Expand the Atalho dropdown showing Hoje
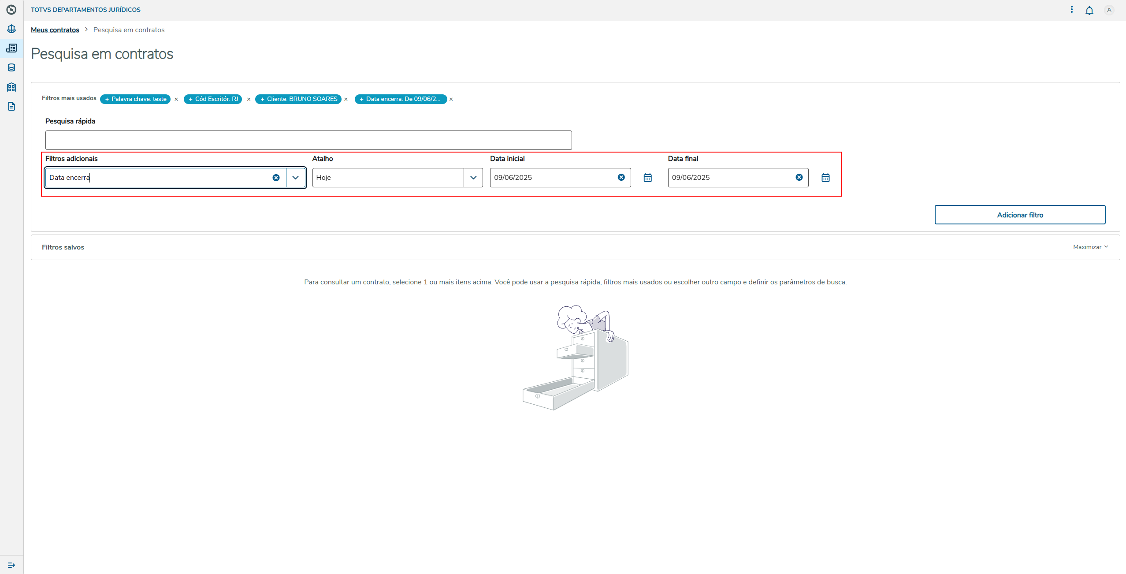This screenshot has width=1126, height=574. pos(473,178)
